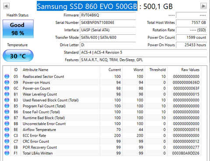Screen dimensions: 210x161
Task: Select the Reallocated Sector Count attribute name
Action: pos(43,77)
